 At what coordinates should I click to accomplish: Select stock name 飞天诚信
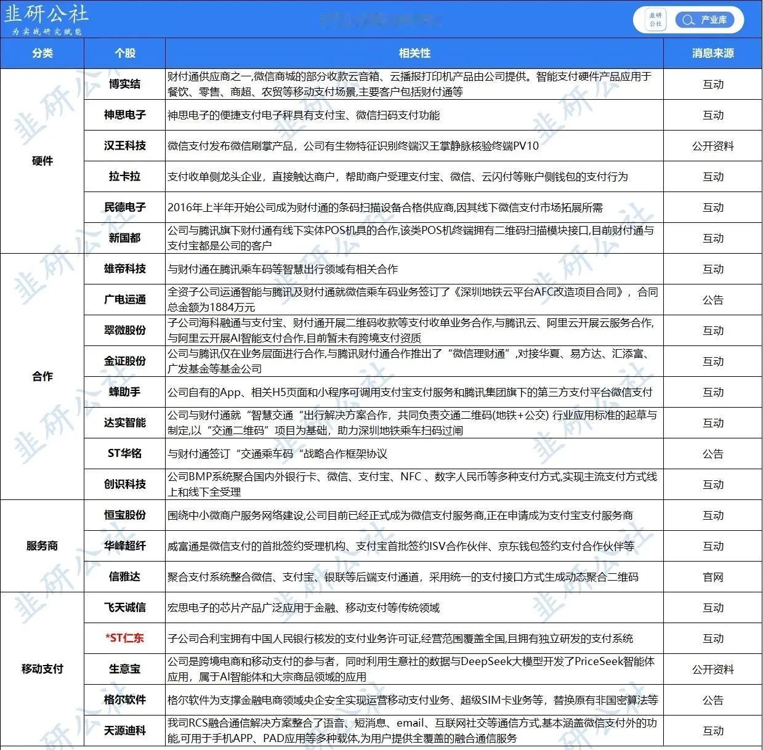124,607
